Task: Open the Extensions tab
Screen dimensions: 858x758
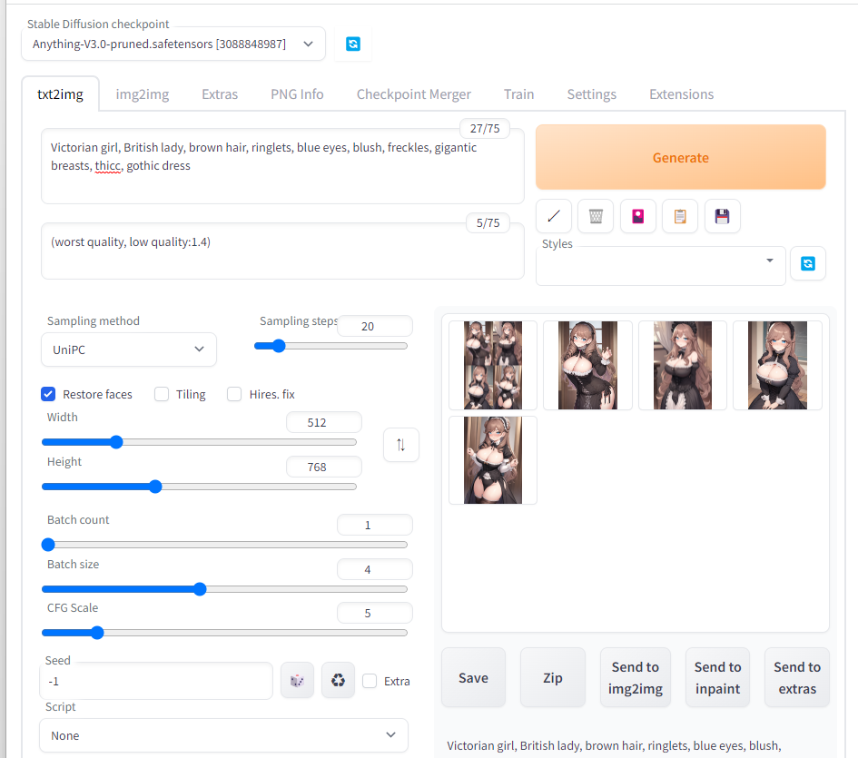Action: [x=681, y=94]
